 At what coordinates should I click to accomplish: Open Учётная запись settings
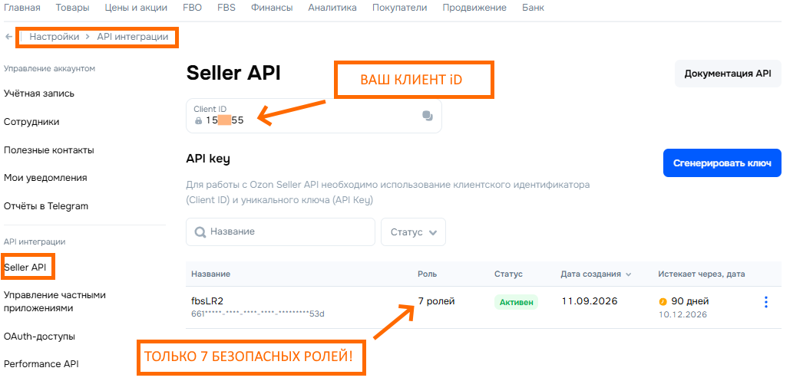click(39, 94)
